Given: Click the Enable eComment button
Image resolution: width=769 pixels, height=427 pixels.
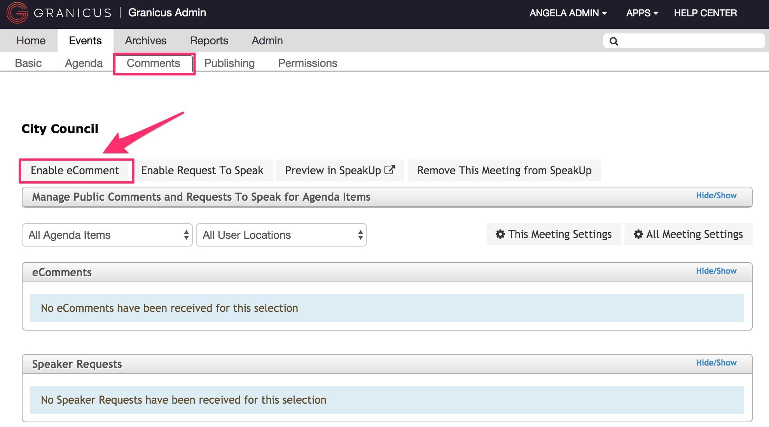Looking at the screenshot, I should point(76,170).
